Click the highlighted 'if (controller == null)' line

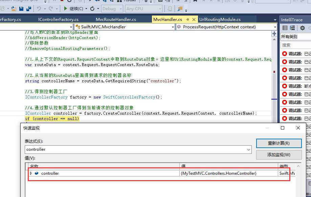point(52,119)
